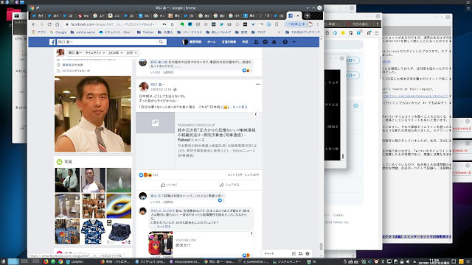Open chat settings gear icon
472x265 pixels.
[x=308, y=253]
